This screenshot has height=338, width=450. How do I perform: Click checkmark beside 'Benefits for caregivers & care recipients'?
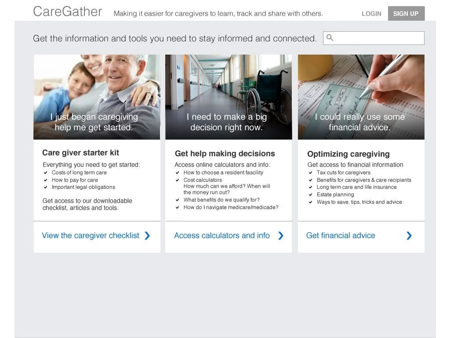pyautogui.click(x=311, y=180)
